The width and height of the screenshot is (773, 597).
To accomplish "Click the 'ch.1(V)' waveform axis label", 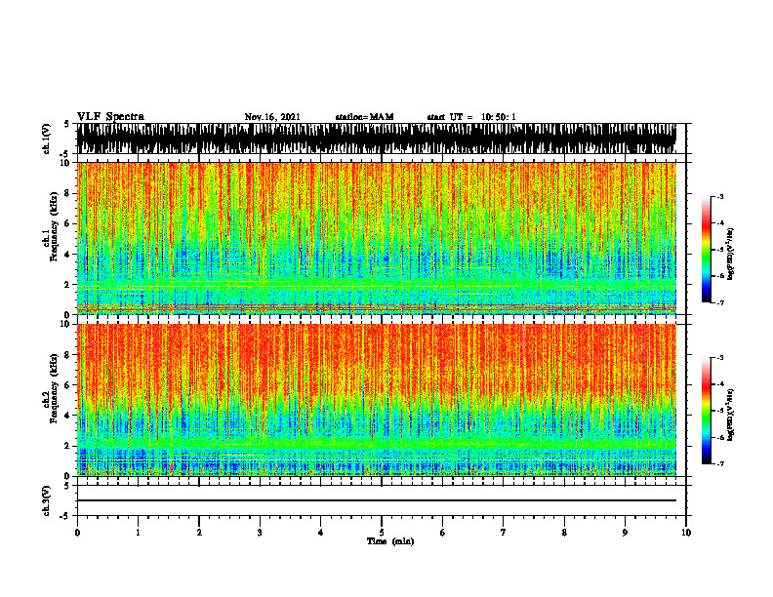I will (x=46, y=139).
